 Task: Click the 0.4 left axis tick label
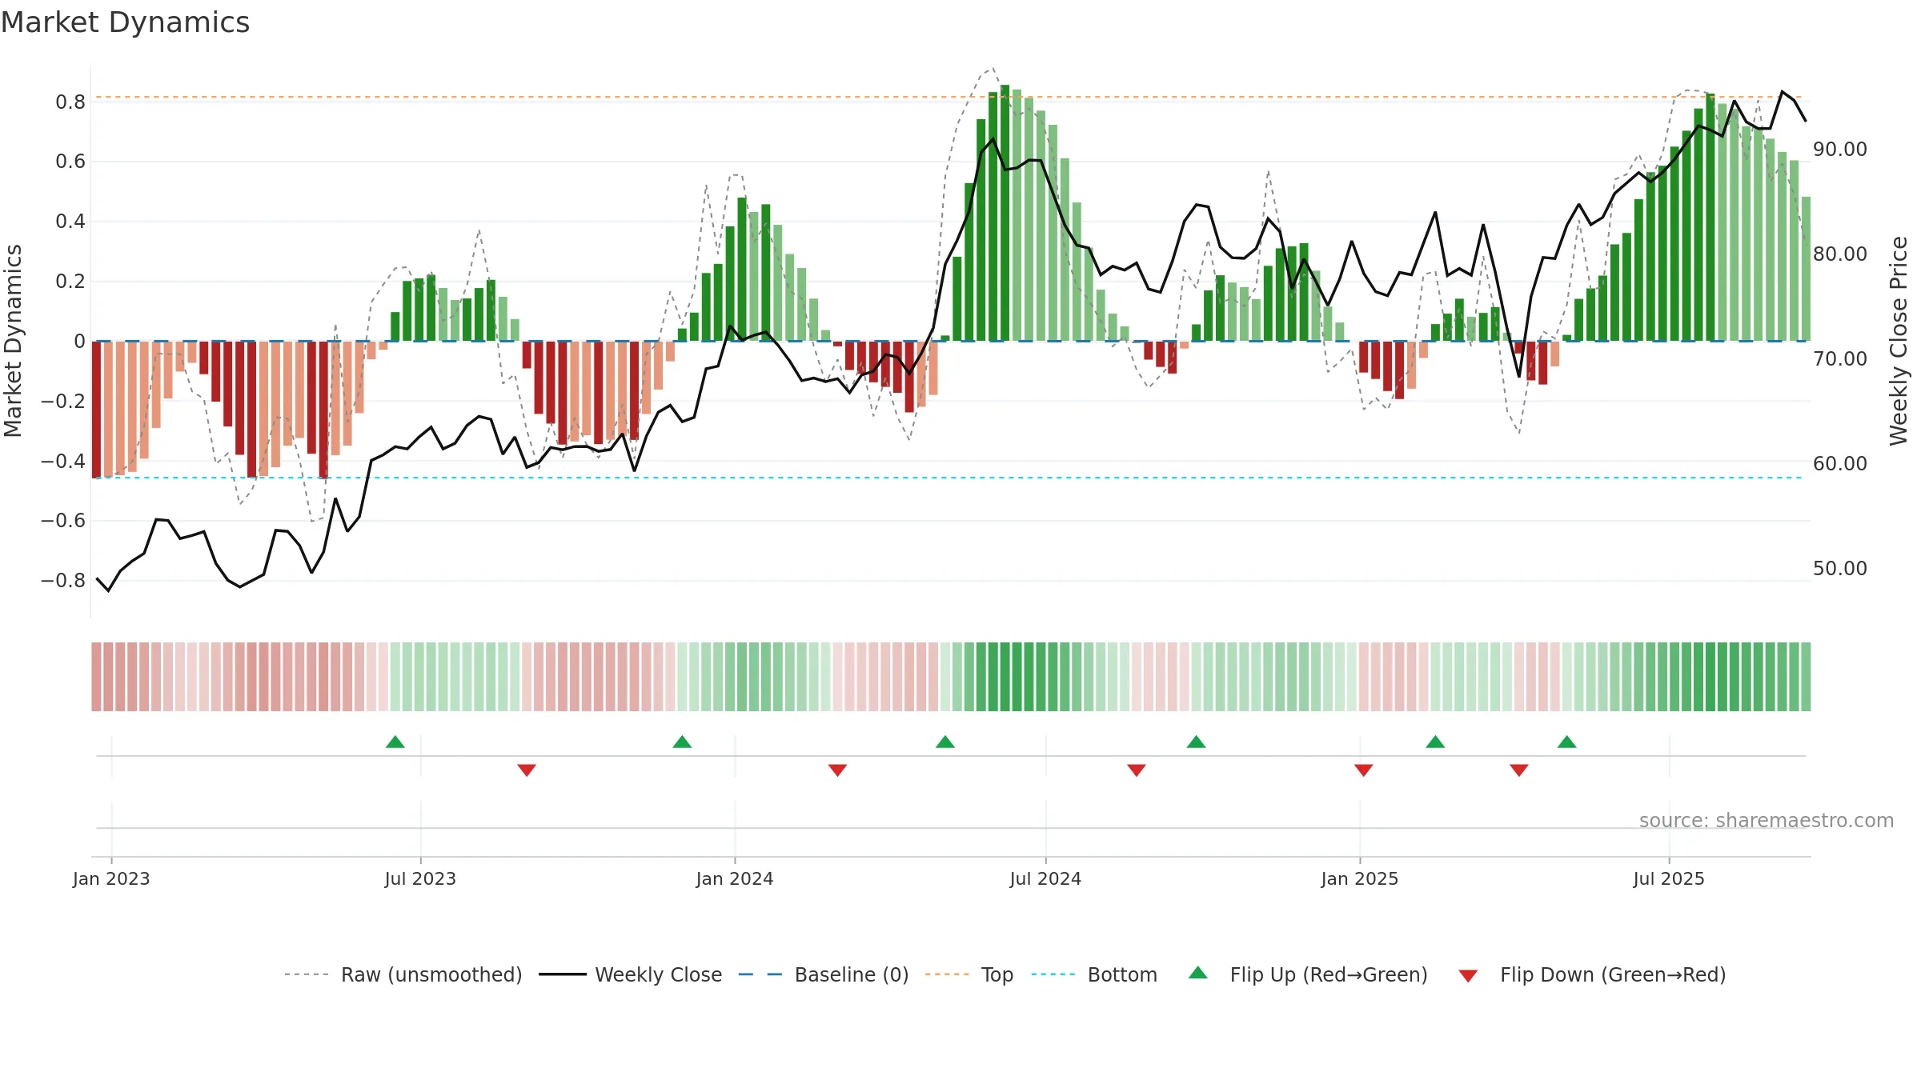tap(70, 222)
